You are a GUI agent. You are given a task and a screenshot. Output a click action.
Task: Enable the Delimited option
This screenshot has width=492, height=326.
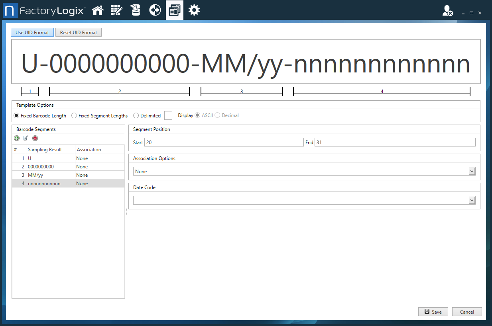coord(136,115)
